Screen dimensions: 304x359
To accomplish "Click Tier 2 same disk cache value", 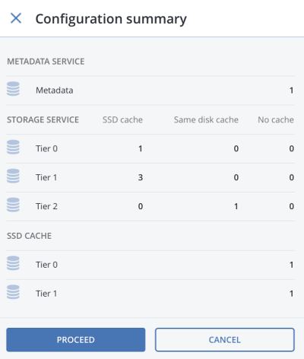I will (236, 206).
